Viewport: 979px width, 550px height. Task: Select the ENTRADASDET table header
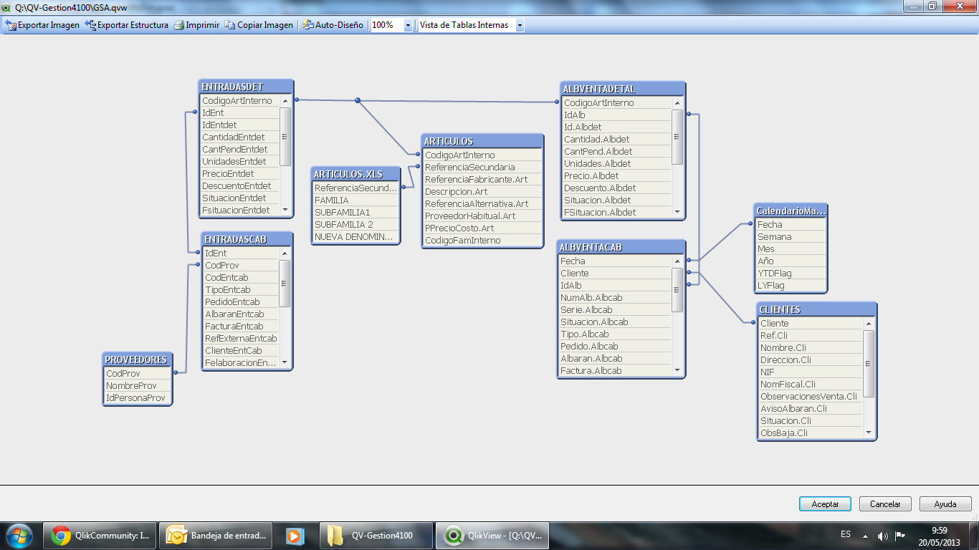coord(246,87)
